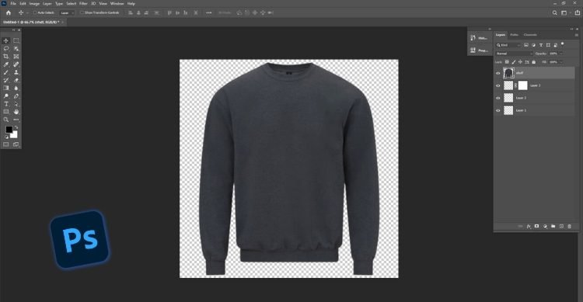The width and height of the screenshot is (583, 302).
Task: Toggle the layer filter on/off switch
Action: click(562, 44)
